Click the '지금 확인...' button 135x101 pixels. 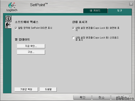[31, 46]
